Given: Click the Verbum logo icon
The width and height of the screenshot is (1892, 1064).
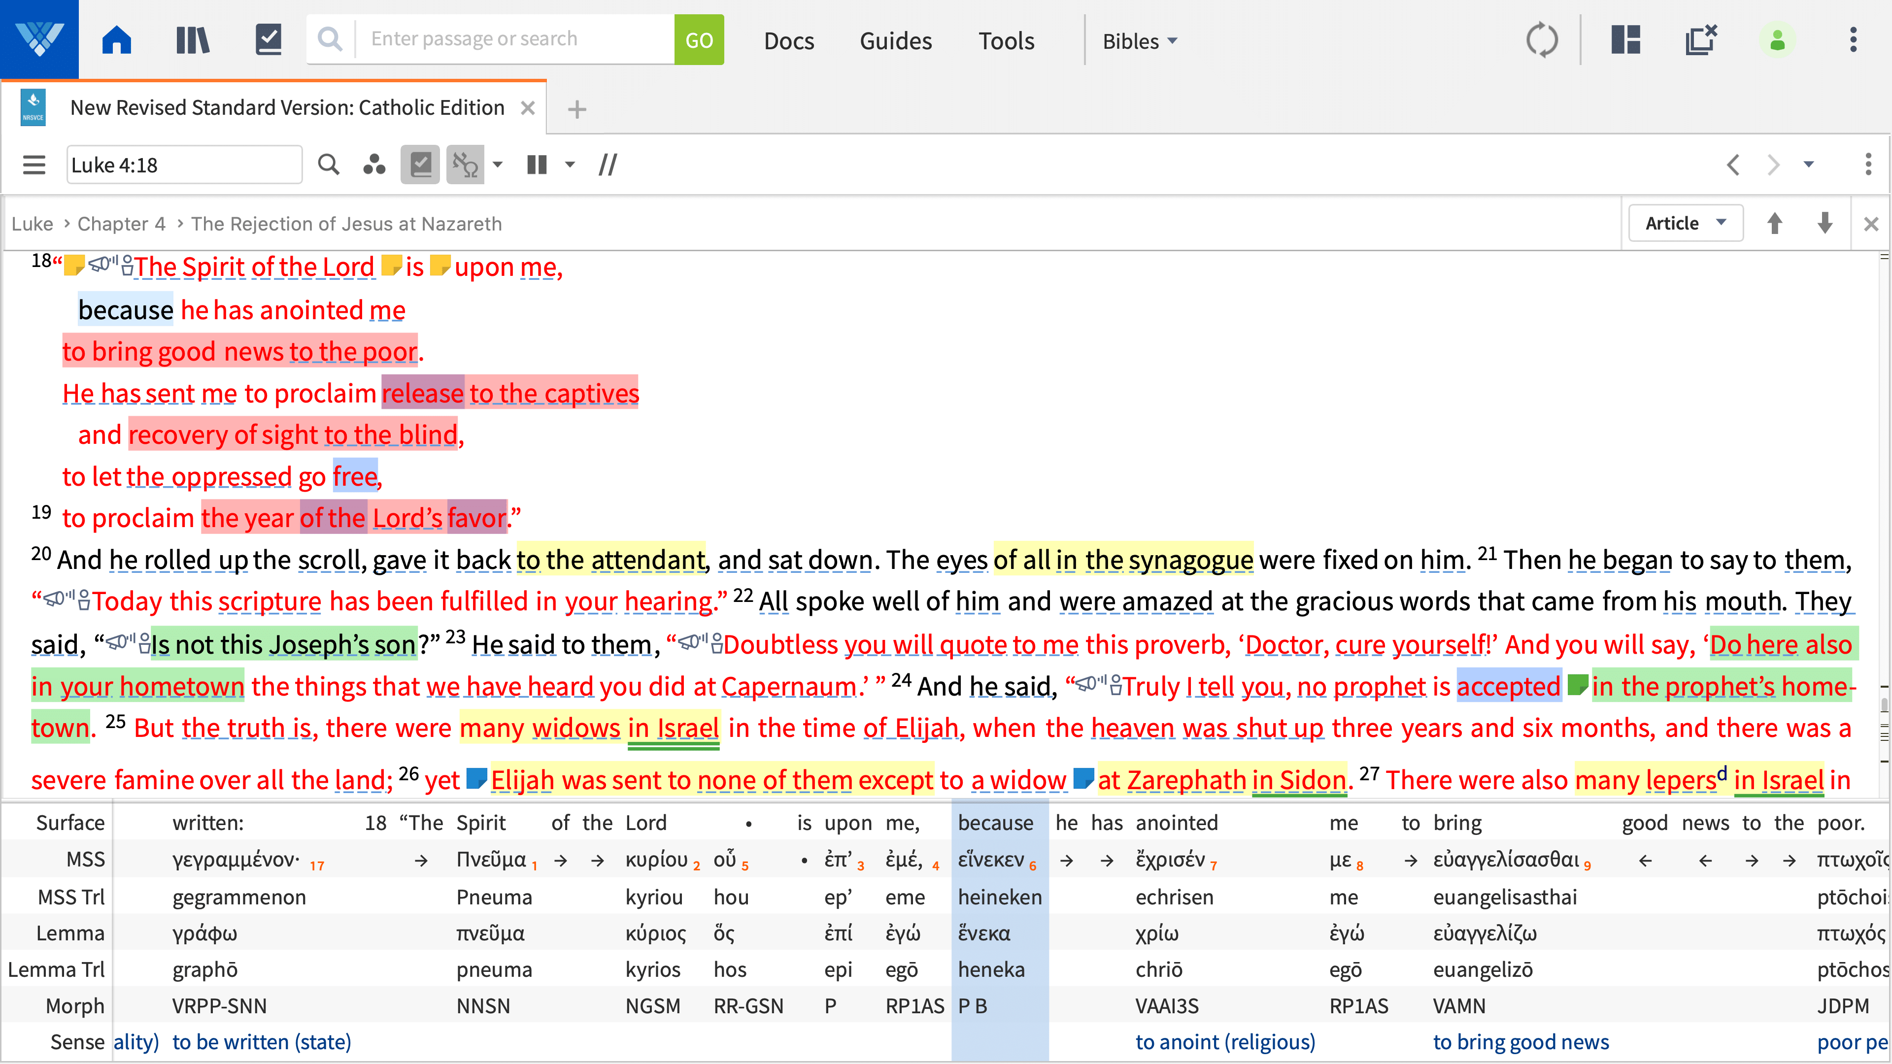Looking at the screenshot, I should pos(39,39).
